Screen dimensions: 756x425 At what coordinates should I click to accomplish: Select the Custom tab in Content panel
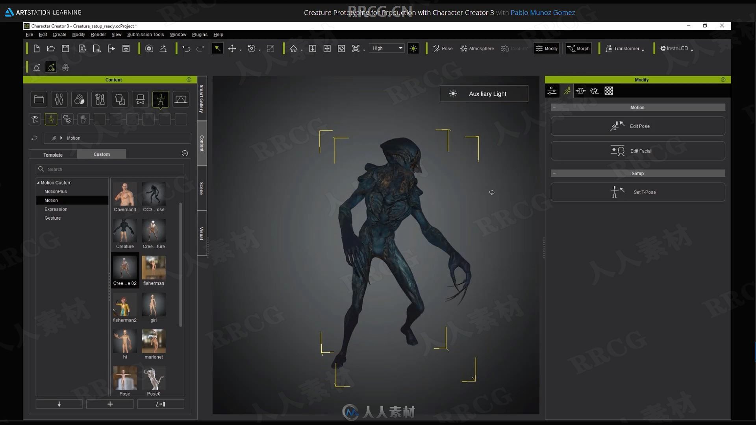coord(101,154)
